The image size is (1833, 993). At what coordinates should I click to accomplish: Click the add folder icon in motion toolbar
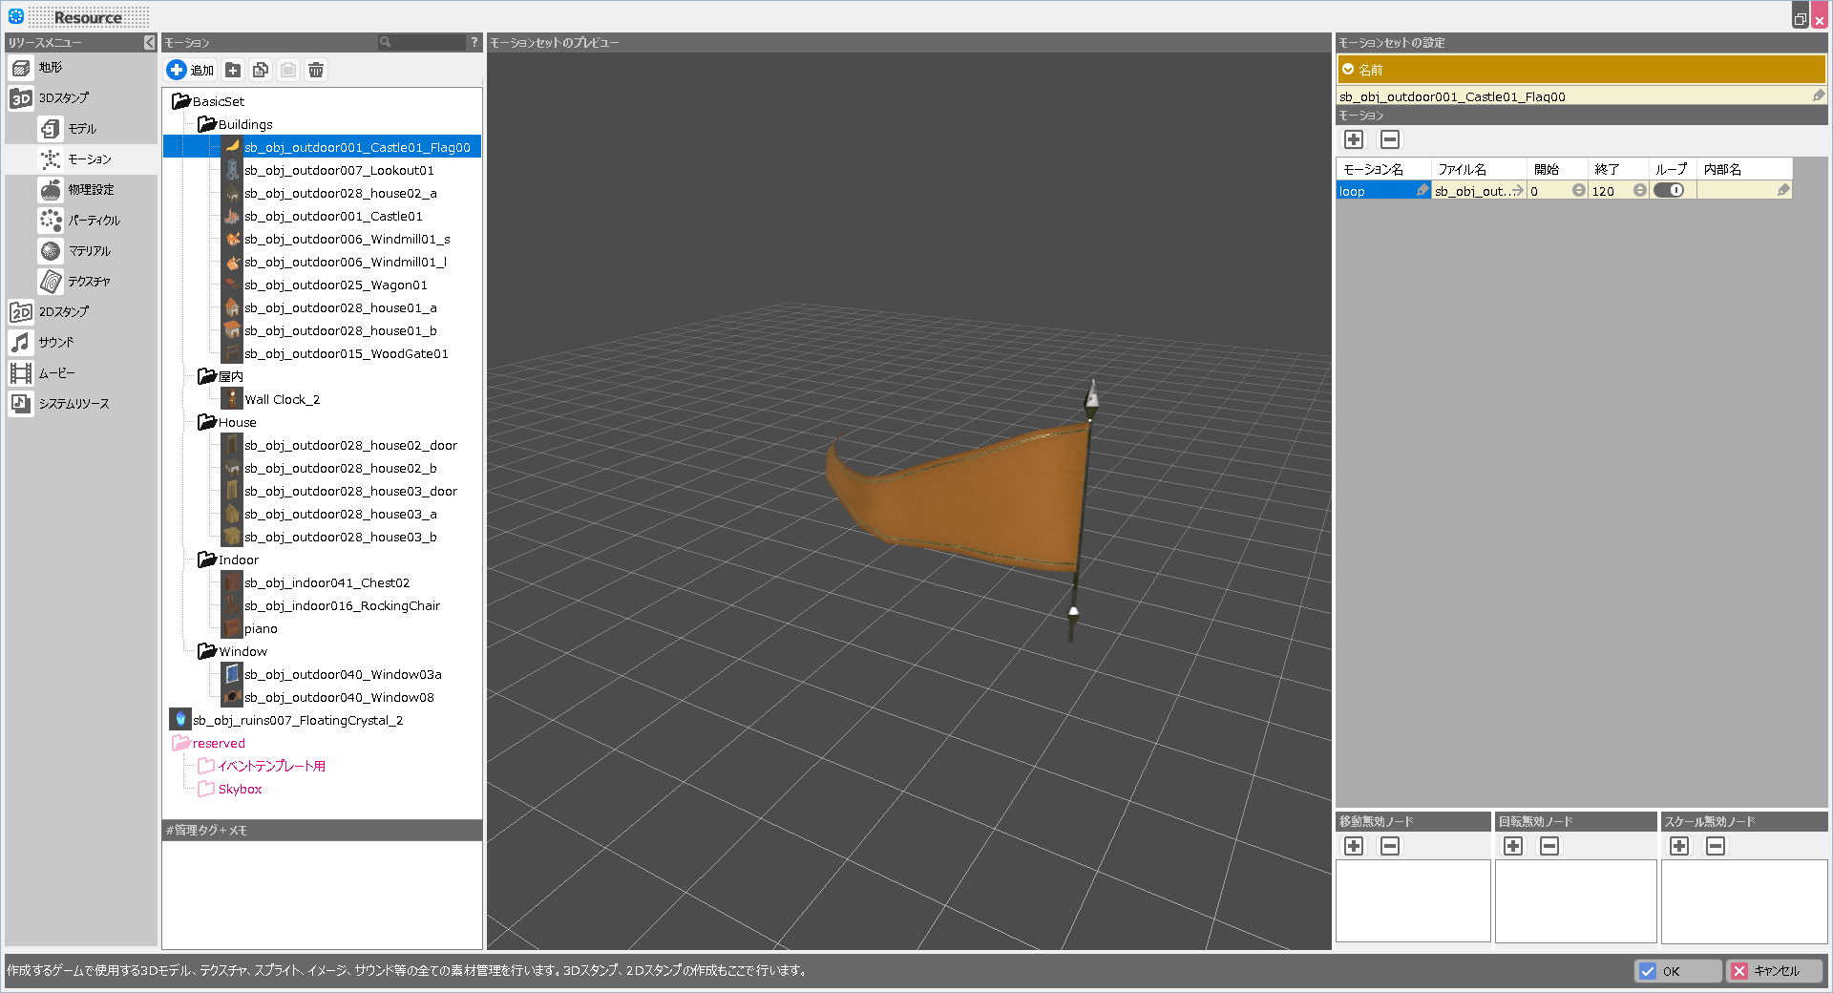[x=233, y=70]
